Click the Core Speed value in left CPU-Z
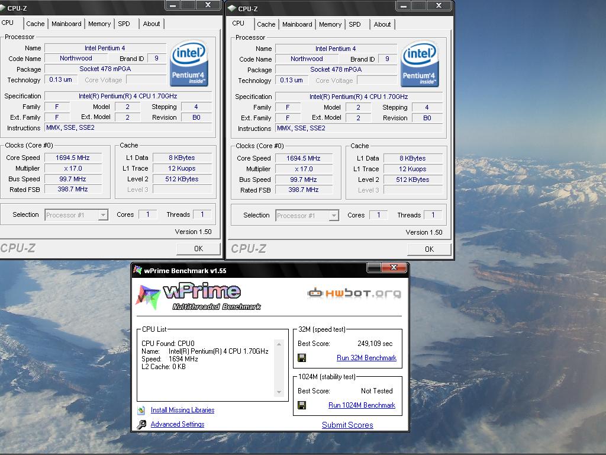This screenshot has width=606, height=455. tap(73, 158)
